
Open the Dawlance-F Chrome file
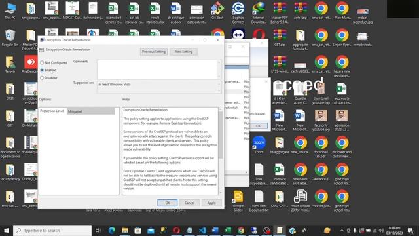[x=321, y=172]
